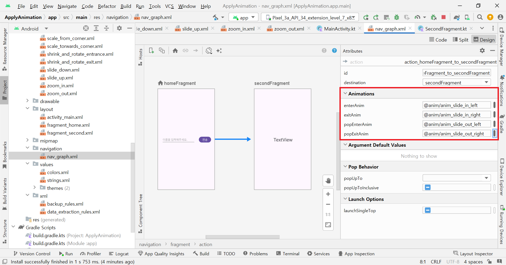
Task: Collapse the Animations section
Action: point(345,93)
